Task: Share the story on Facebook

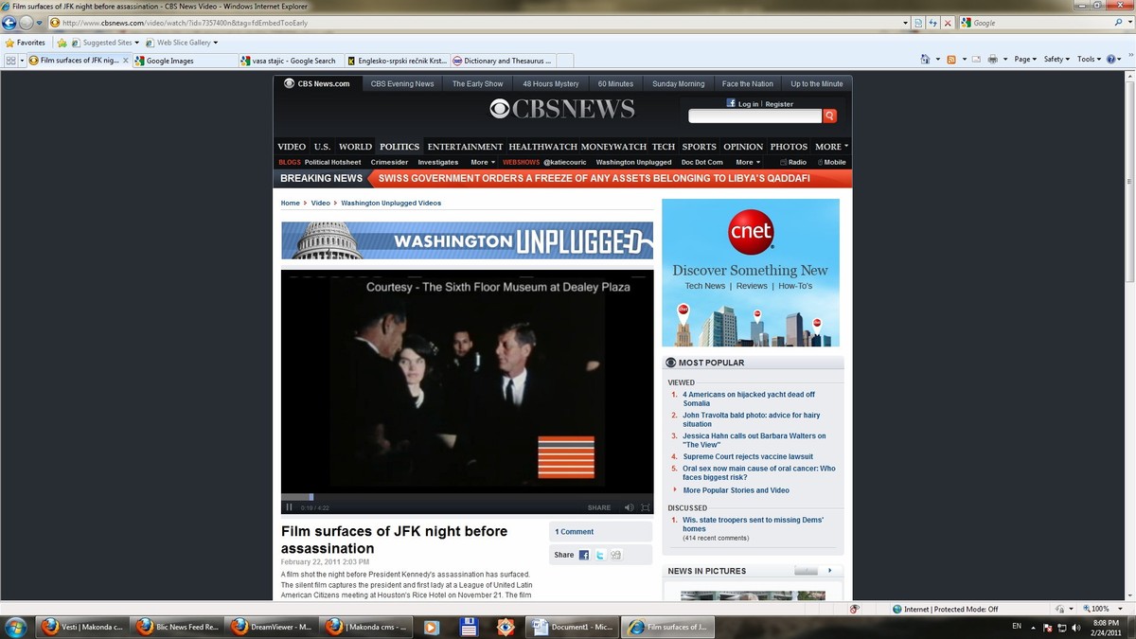Action: (x=584, y=555)
